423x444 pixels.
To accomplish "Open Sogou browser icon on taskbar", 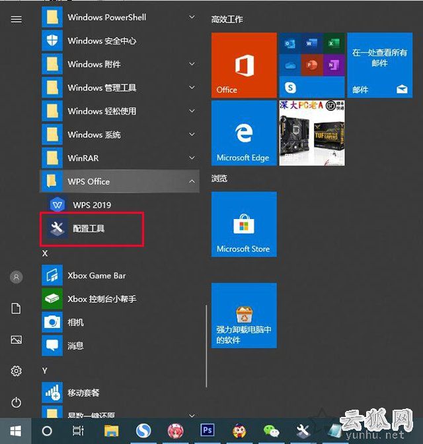I will pos(143,431).
